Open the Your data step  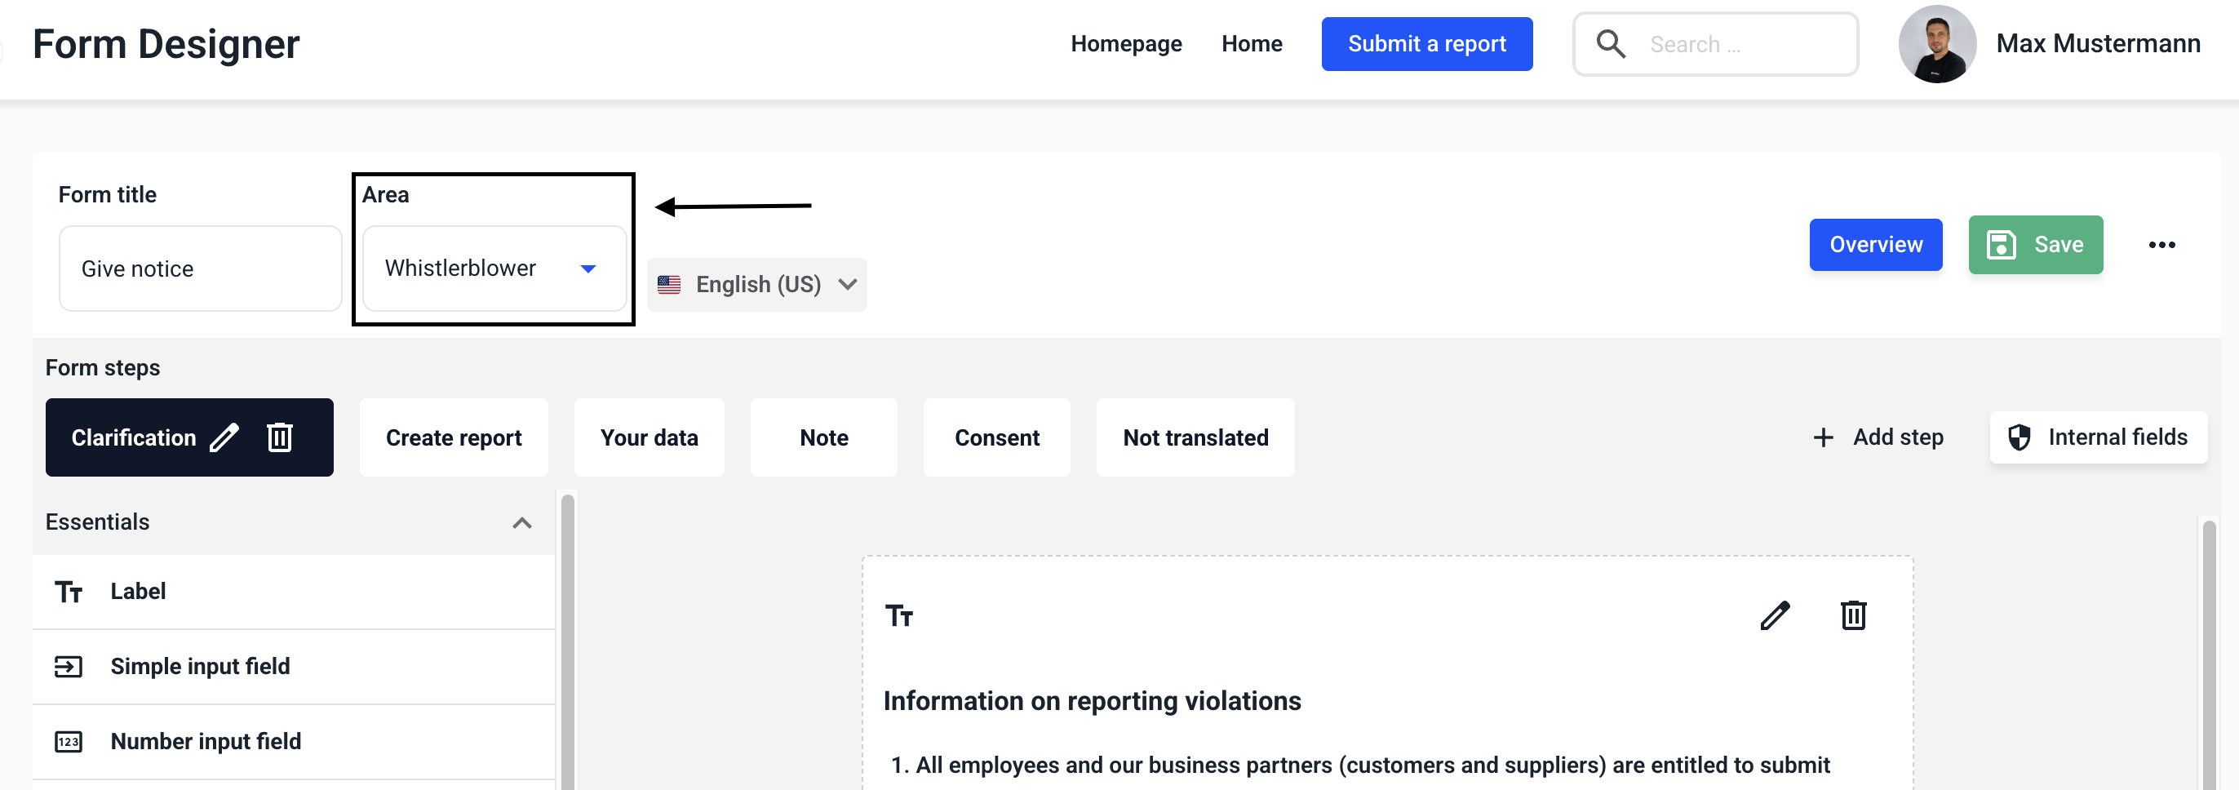coord(649,437)
